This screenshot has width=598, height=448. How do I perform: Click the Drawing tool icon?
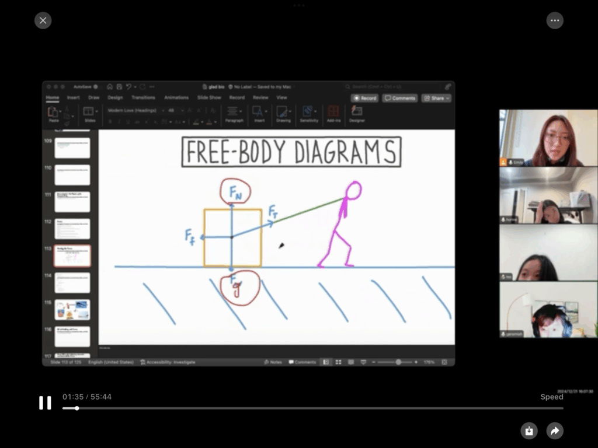283,111
